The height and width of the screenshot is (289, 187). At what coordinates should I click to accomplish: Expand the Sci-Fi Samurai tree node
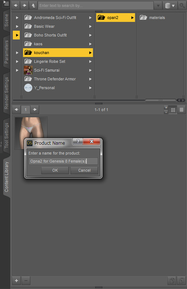click(17, 70)
